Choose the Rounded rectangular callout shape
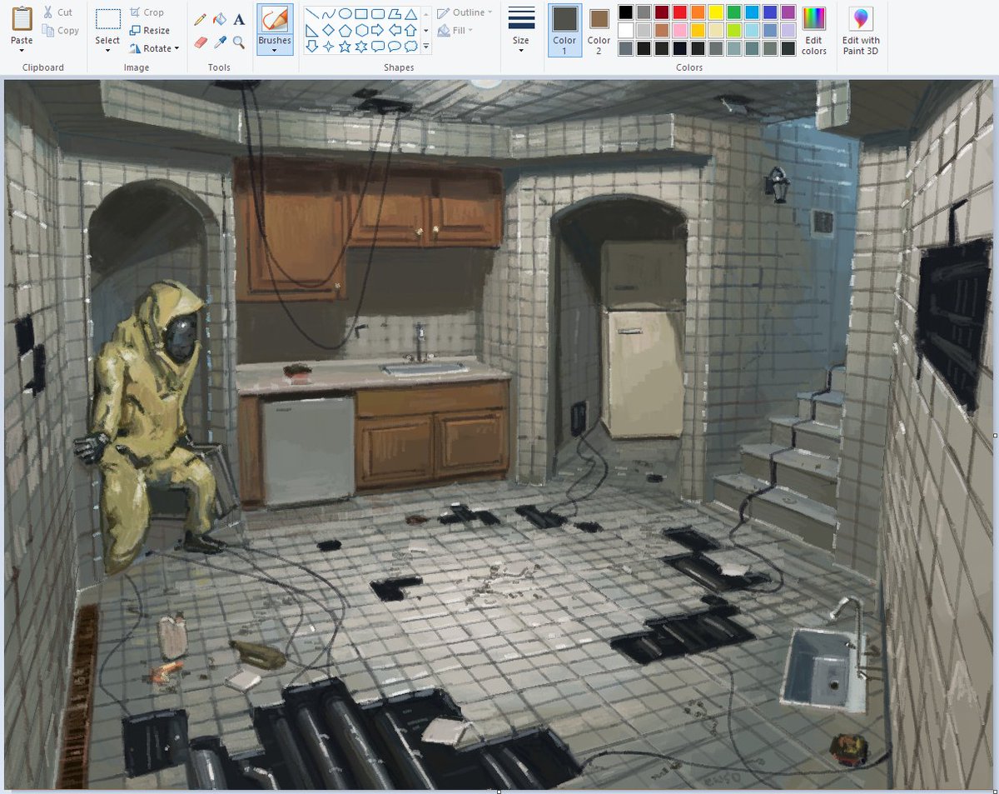The image size is (999, 794). click(x=378, y=47)
